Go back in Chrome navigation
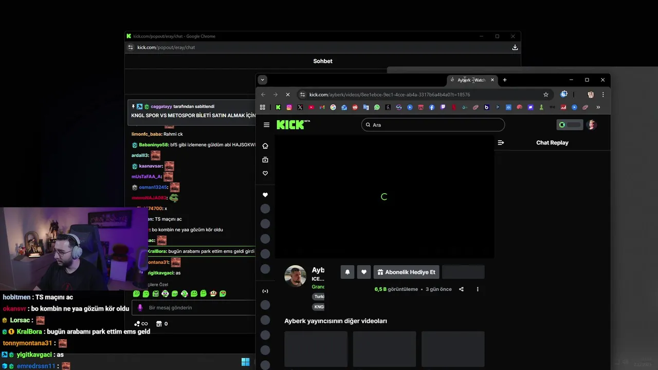Image resolution: width=658 pixels, height=370 pixels. tap(263, 95)
